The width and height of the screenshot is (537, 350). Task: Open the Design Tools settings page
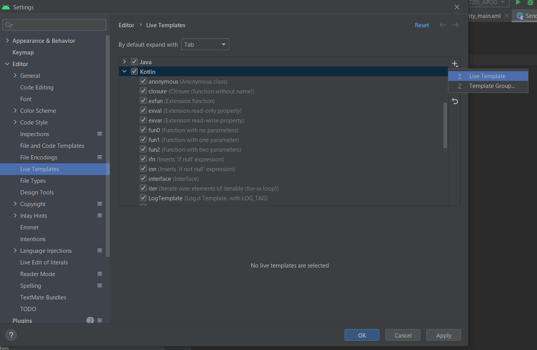pyautogui.click(x=37, y=192)
